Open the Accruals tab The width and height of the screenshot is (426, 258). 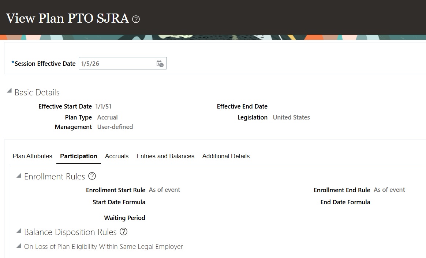pos(117,156)
